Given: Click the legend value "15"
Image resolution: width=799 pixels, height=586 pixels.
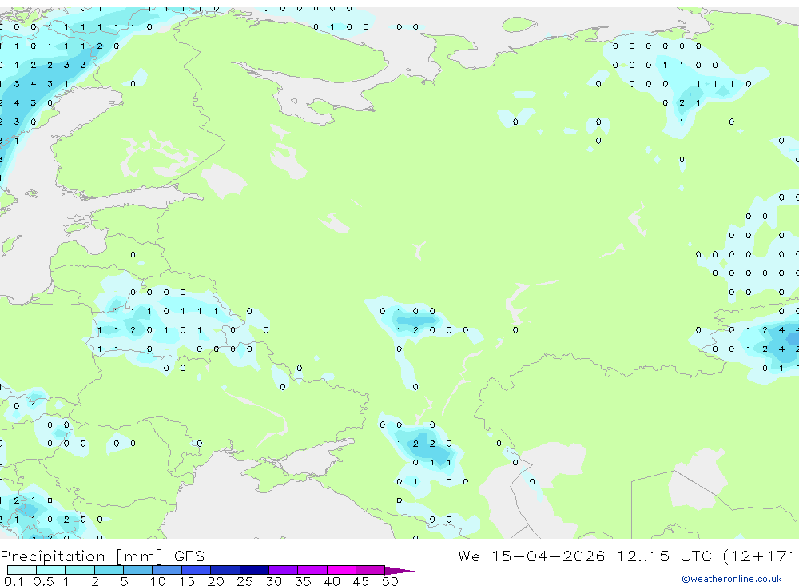Looking at the screenshot, I should tap(187, 581).
